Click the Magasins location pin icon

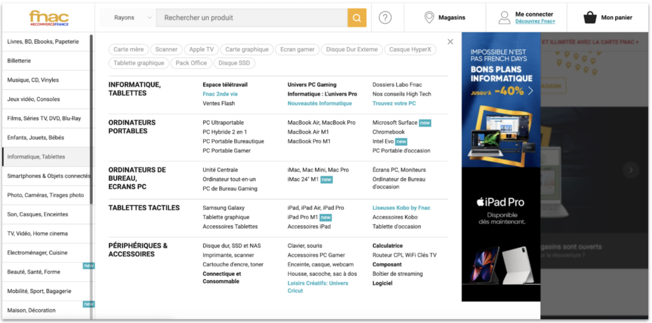(429, 17)
